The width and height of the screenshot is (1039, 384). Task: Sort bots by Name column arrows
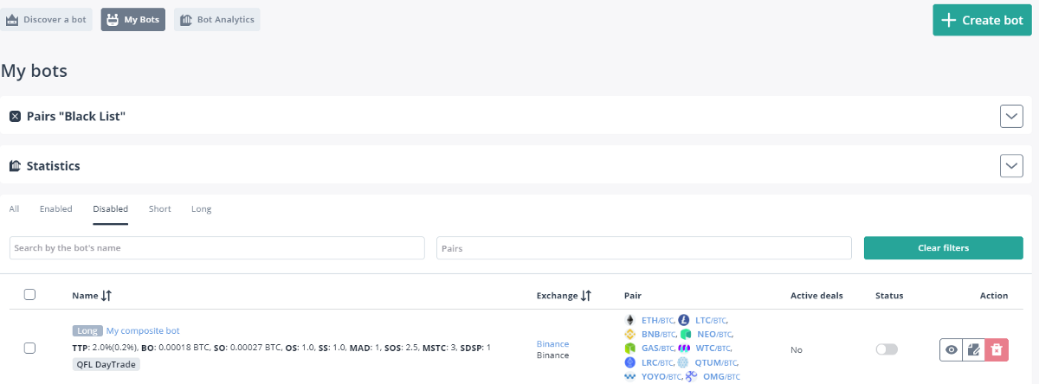(x=106, y=296)
